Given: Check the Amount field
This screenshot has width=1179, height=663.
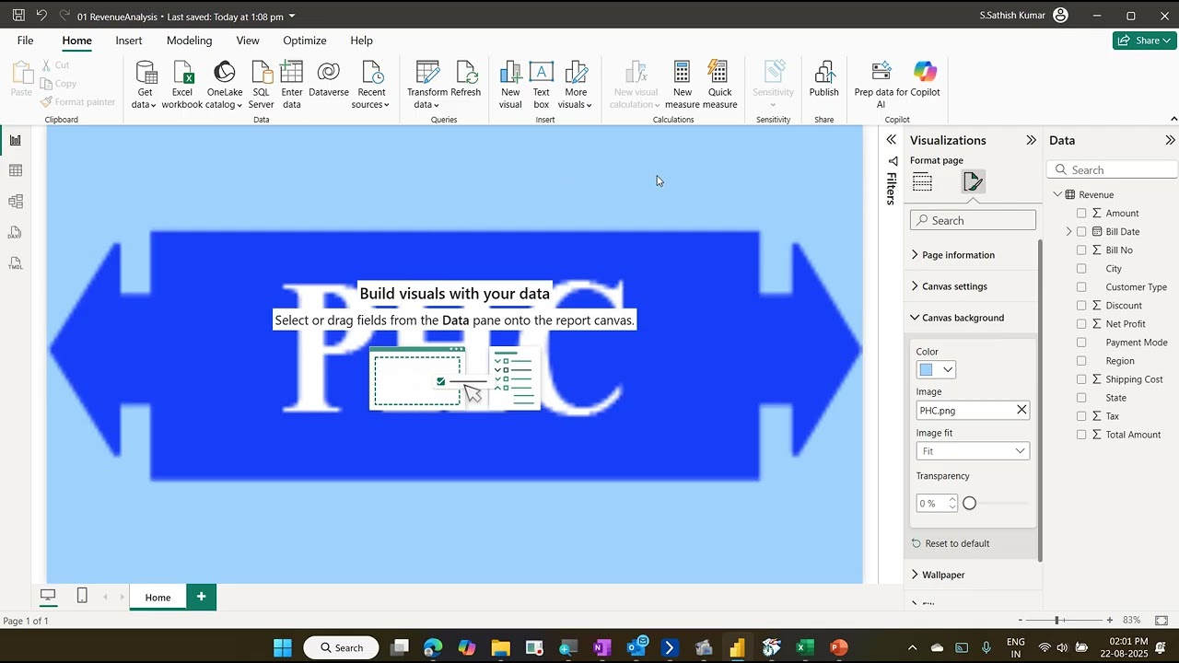Looking at the screenshot, I should (x=1081, y=213).
